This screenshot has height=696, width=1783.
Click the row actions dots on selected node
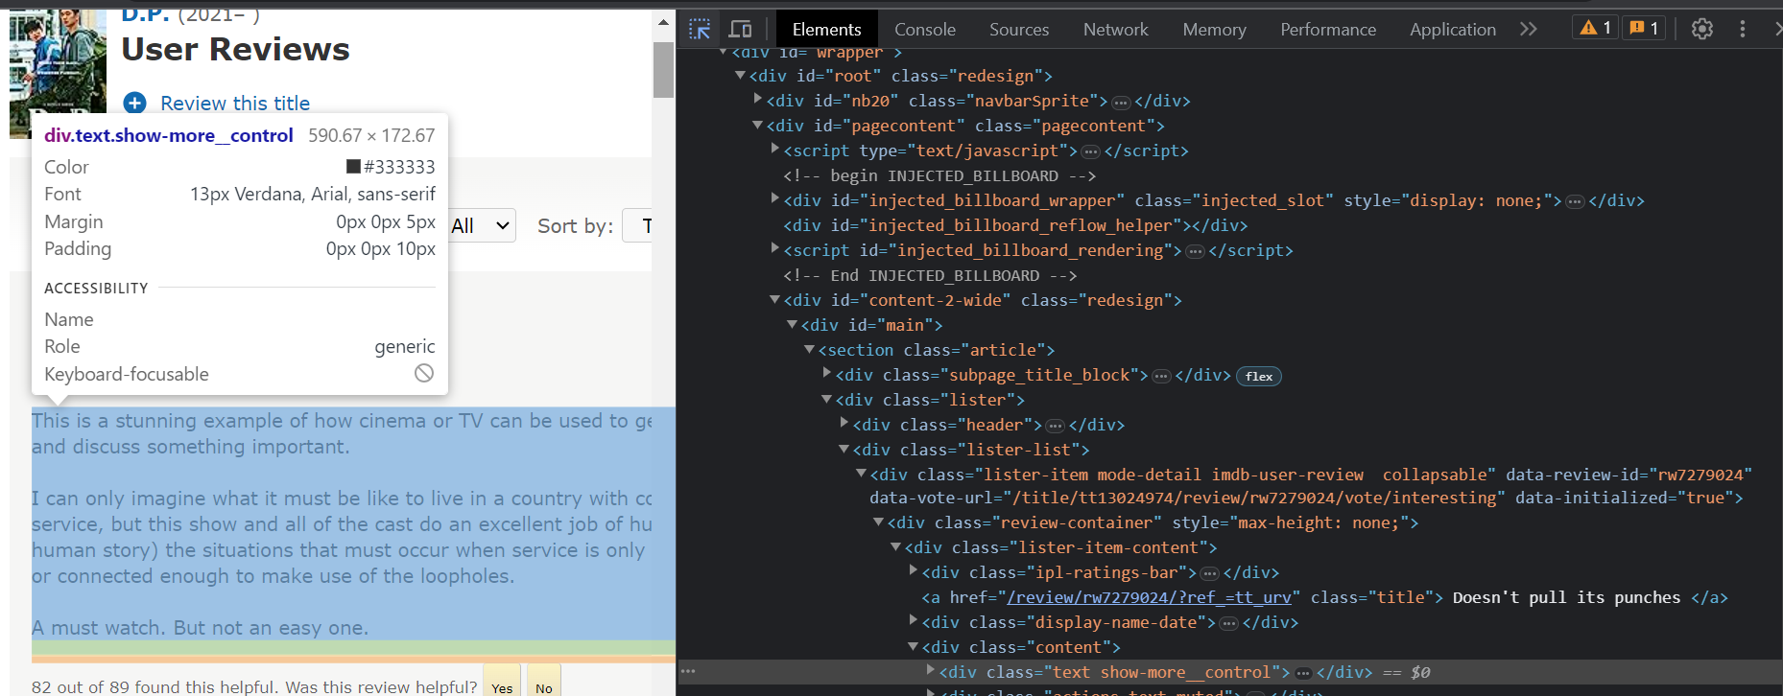[x=688, y=671]
